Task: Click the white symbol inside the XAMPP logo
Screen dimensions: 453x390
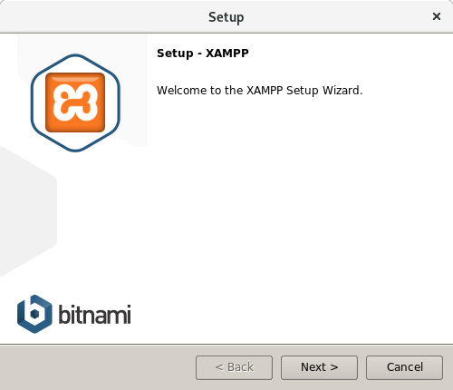Action: point(75,102)
